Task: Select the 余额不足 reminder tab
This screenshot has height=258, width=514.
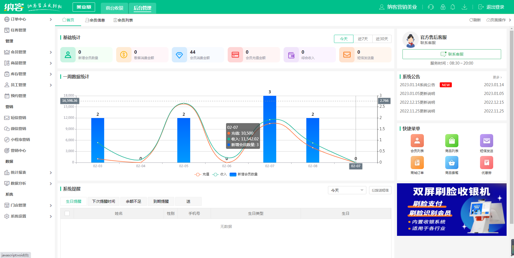Action: point(133,201)
